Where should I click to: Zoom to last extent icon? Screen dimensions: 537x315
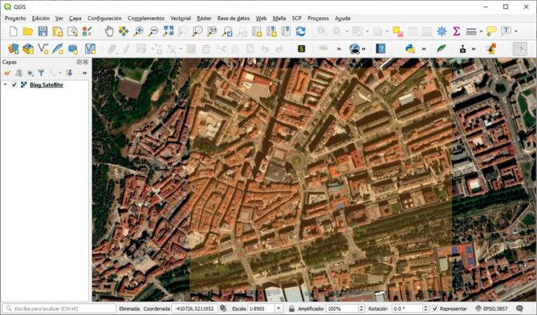227,31
